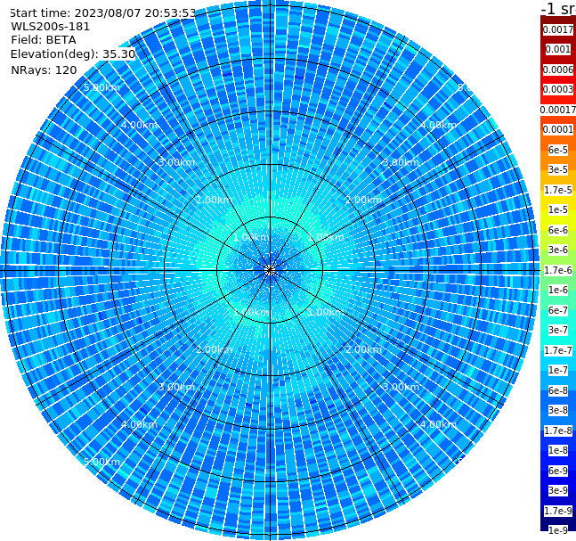The width and height of the screenshot is (576, 541).
Task: Click the 0.00017 scale label
Action: tap(558, 110)
